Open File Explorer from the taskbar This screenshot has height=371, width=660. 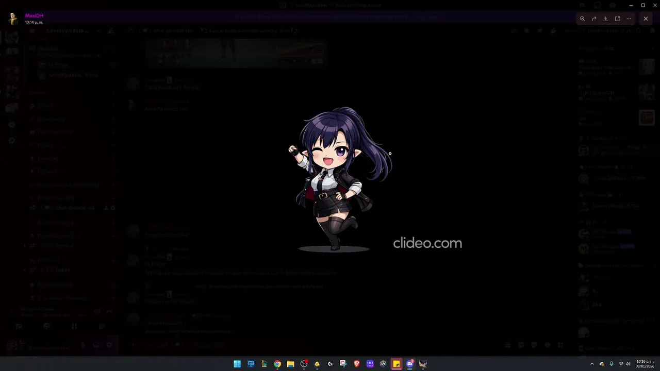290,364
